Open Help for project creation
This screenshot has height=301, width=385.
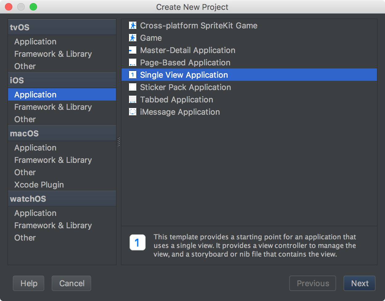click(29, 283)
